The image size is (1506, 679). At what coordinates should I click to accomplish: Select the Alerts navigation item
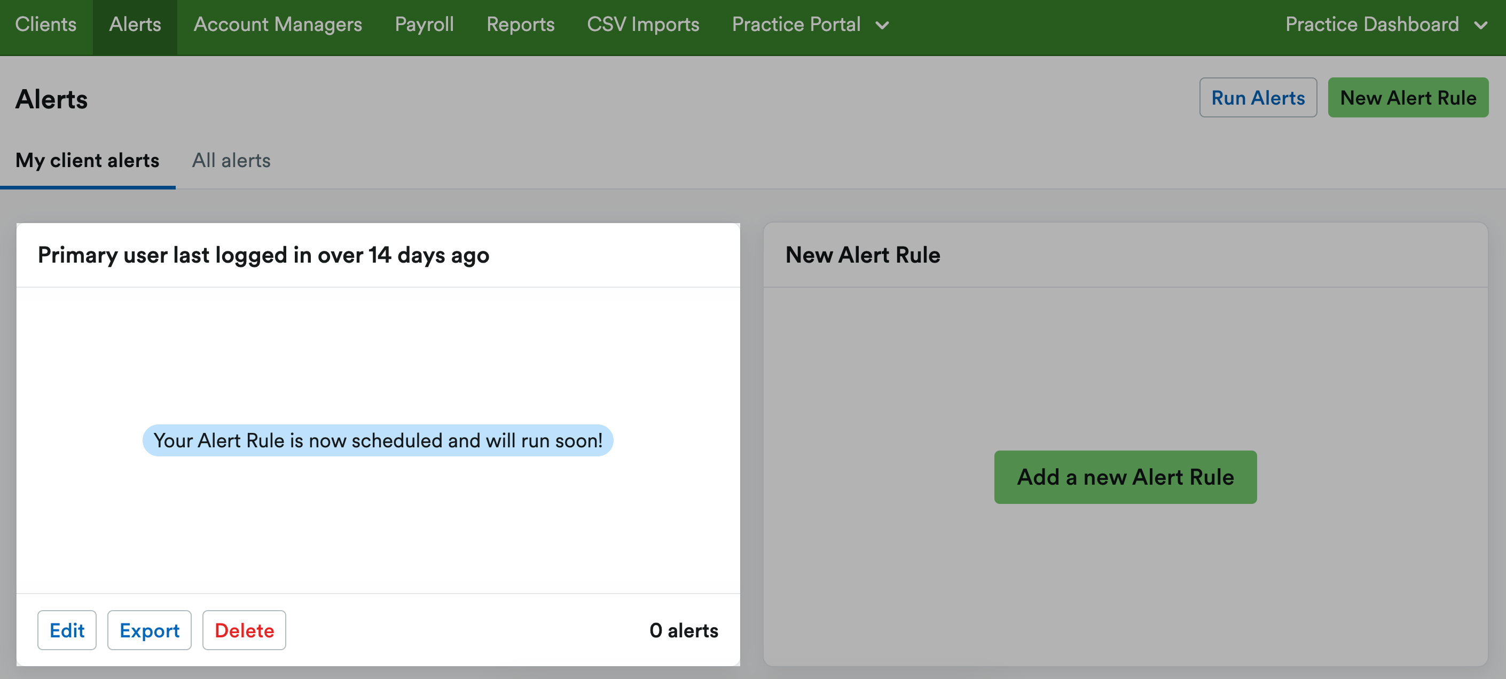(135, 25)
